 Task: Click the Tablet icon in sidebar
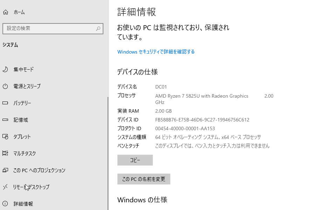[5, 136]
